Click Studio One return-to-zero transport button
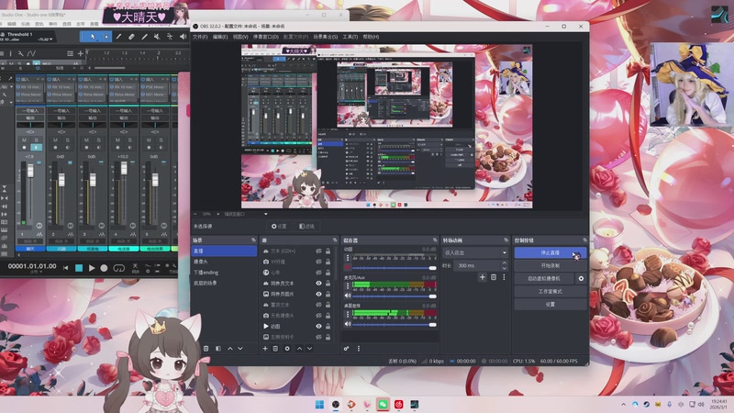This screenshot has height=413, width=734. 65,268
